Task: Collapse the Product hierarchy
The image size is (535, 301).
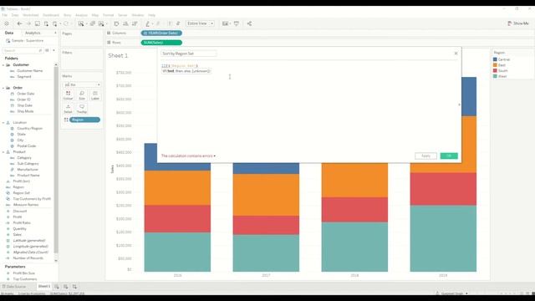Action: [x=3, y=152]
